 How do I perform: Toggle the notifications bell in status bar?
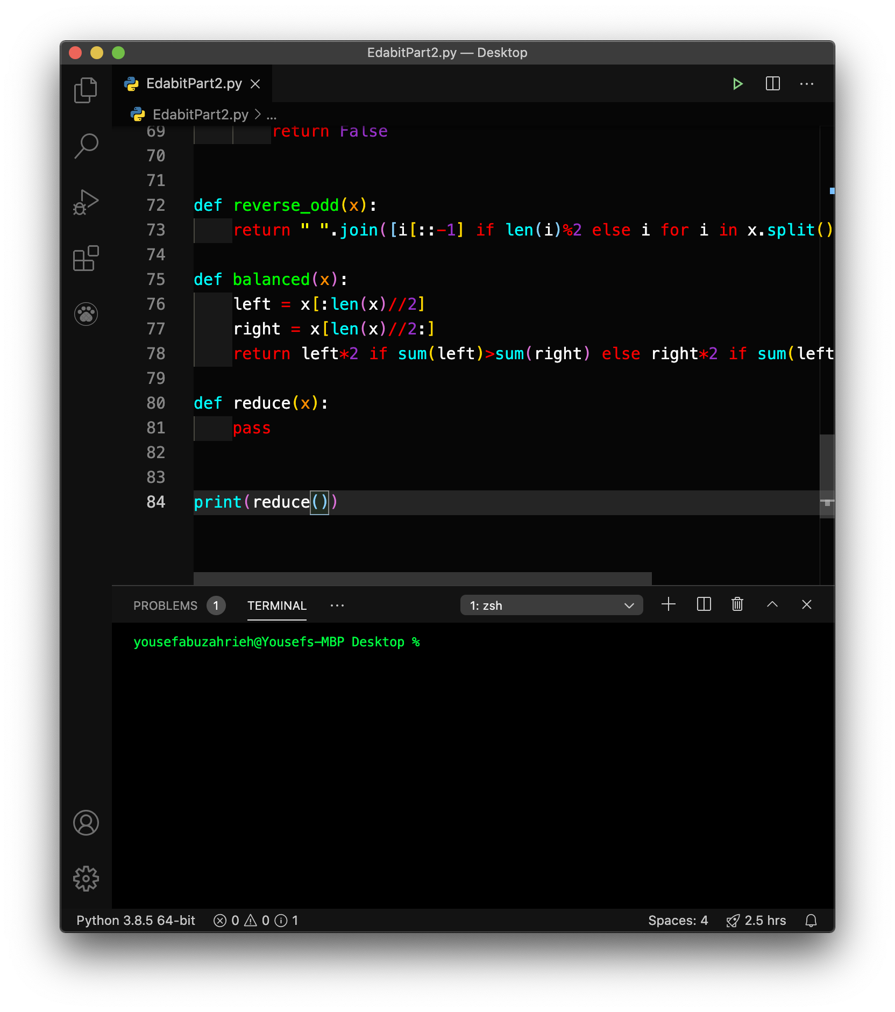[x=811, y=921]
